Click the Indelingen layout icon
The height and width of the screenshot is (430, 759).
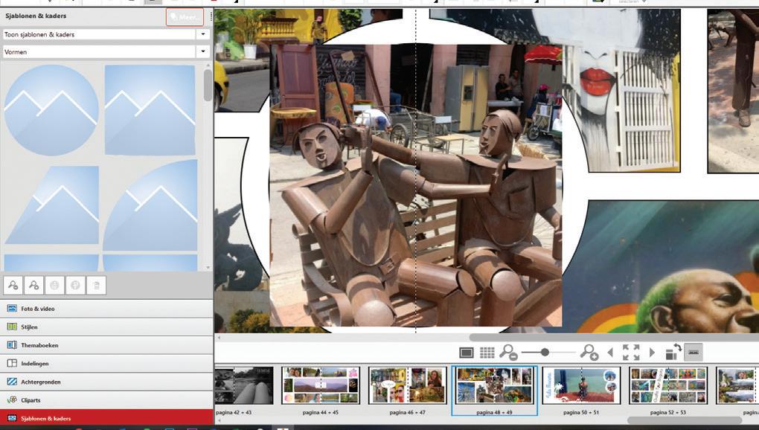[x=12, y=363]
